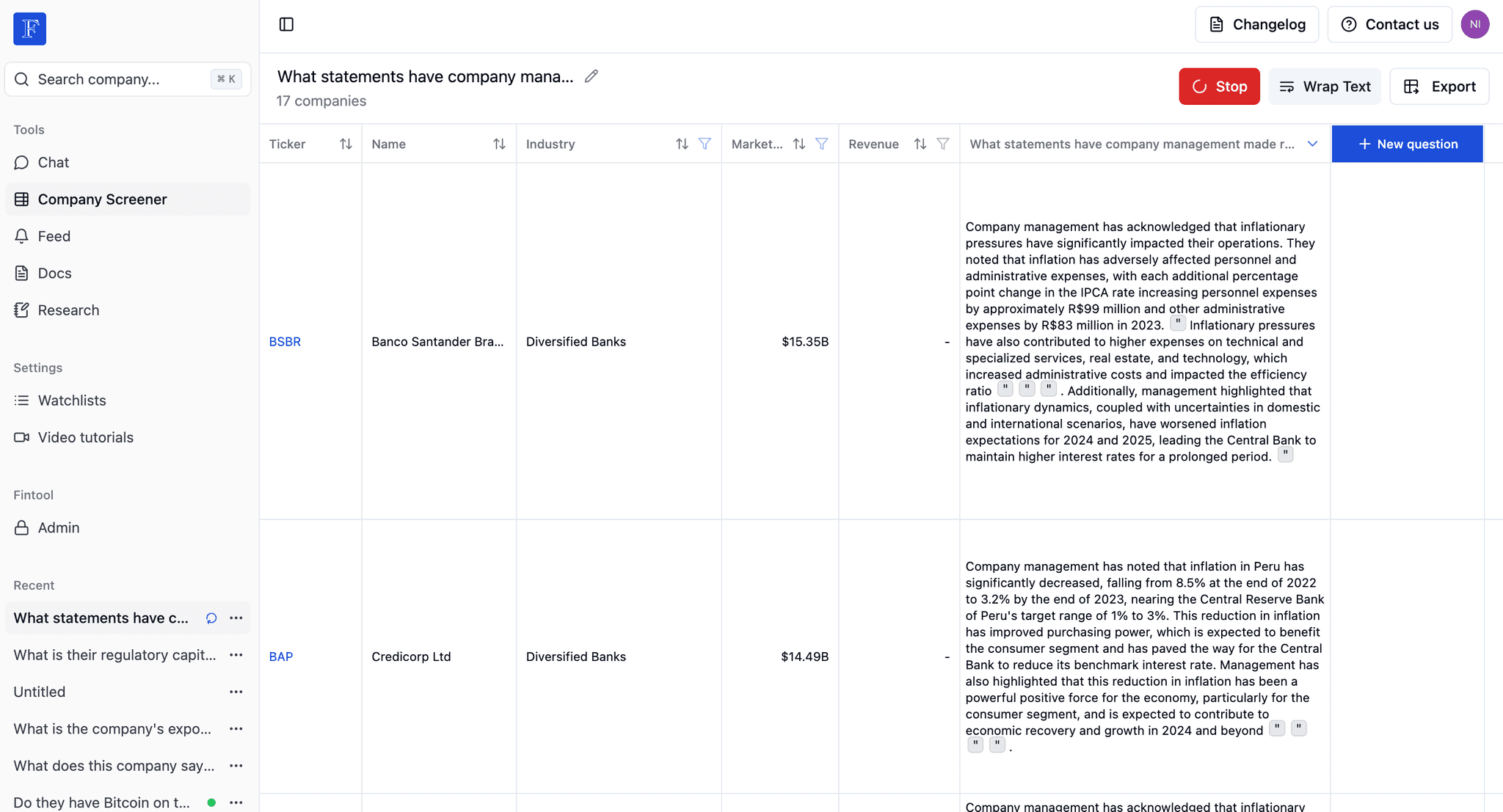Click Contact us button
The image size is (1503, 812).
coord(1390,24)
